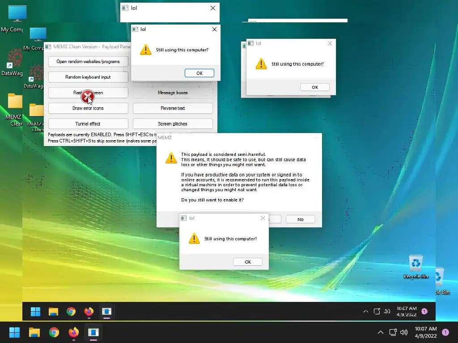The height and width of the screenshot is (343, 458).
Task: Click the duplicated volume icon in upper taskbar
Action: pos(387,311)
